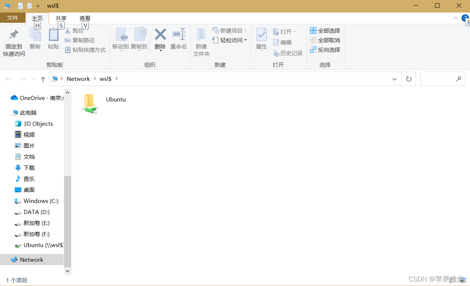Open Music (音乐) in the sidebar

click(x=25, y=179)
